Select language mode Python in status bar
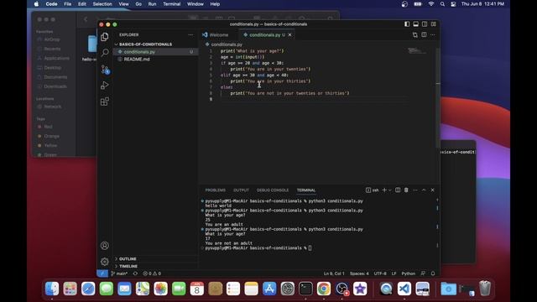Viewport: 537px width, 302px height. (x=409, y=273)
